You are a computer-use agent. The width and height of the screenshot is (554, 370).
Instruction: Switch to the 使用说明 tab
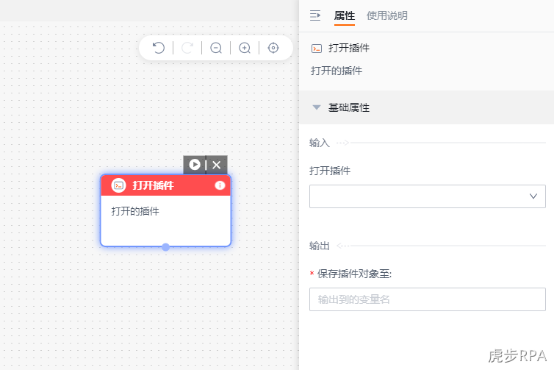[387, 15]
